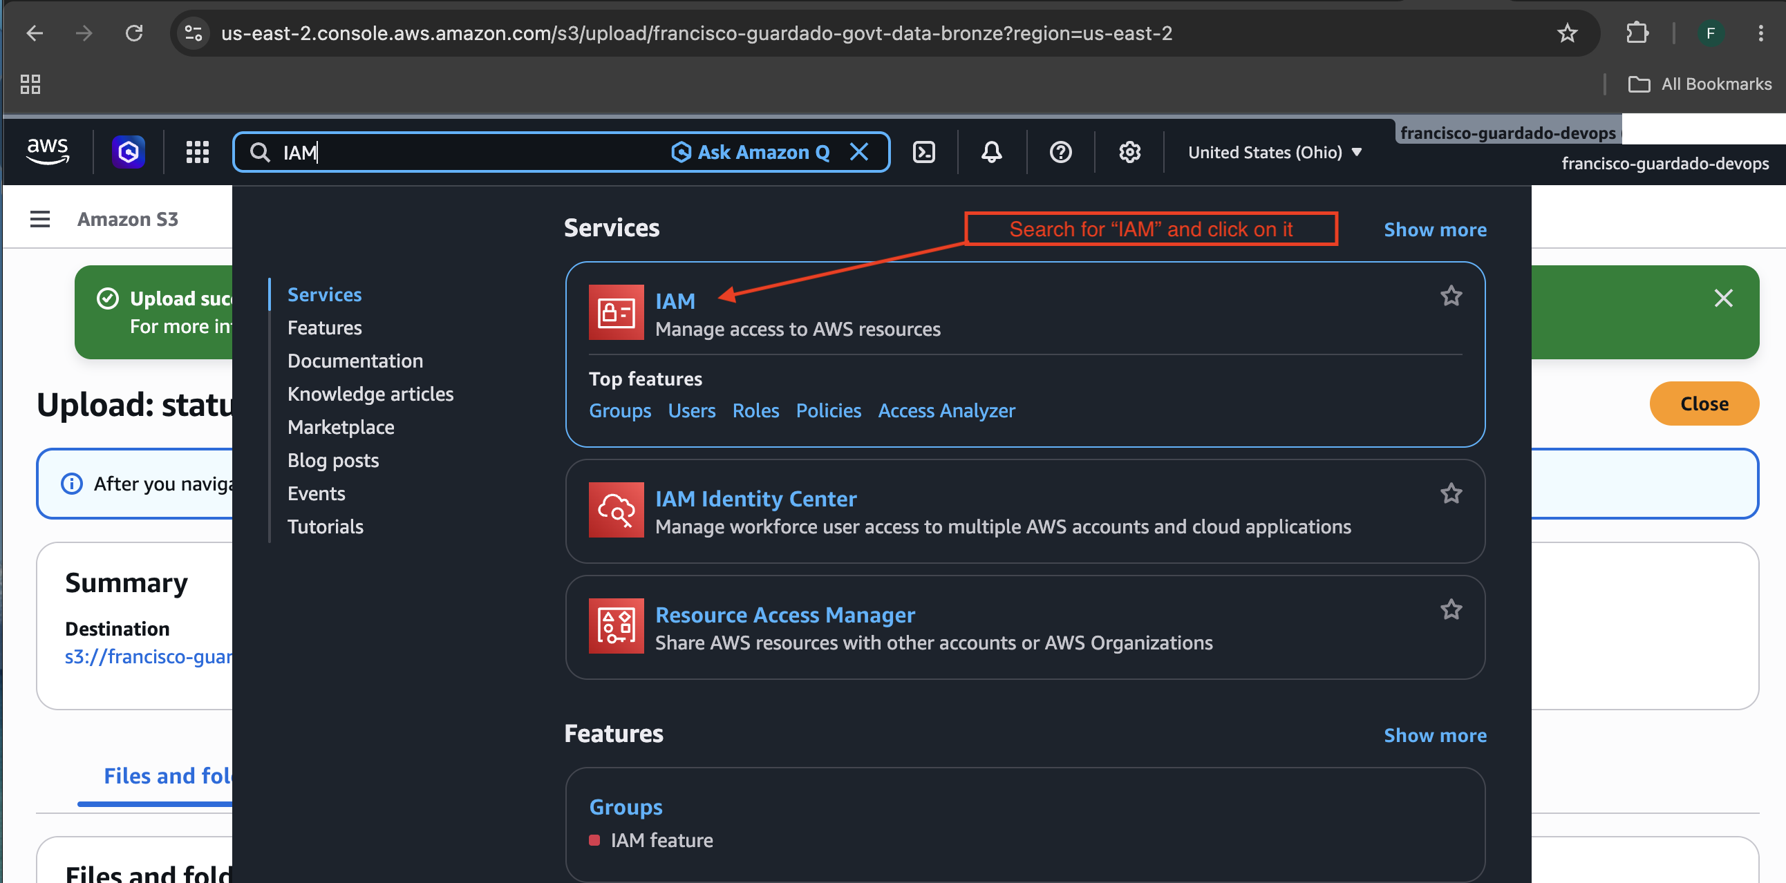1786x883 pixels.
Task: Open IAM Policies top feature
Action: 829,411
